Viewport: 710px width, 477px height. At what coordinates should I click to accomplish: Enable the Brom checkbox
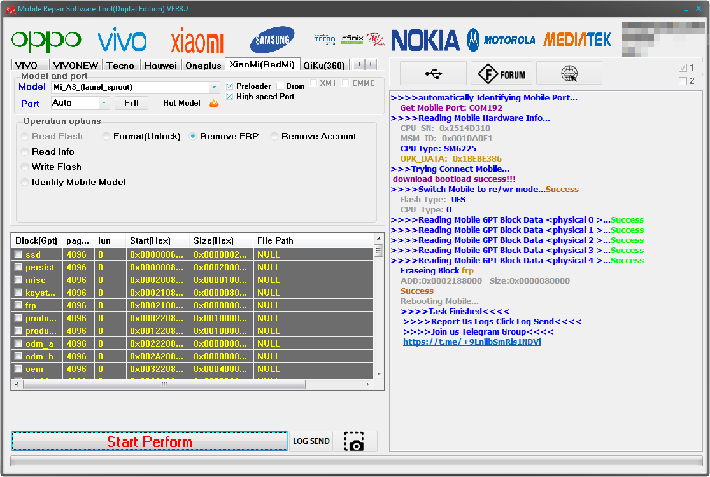[280, 86]
